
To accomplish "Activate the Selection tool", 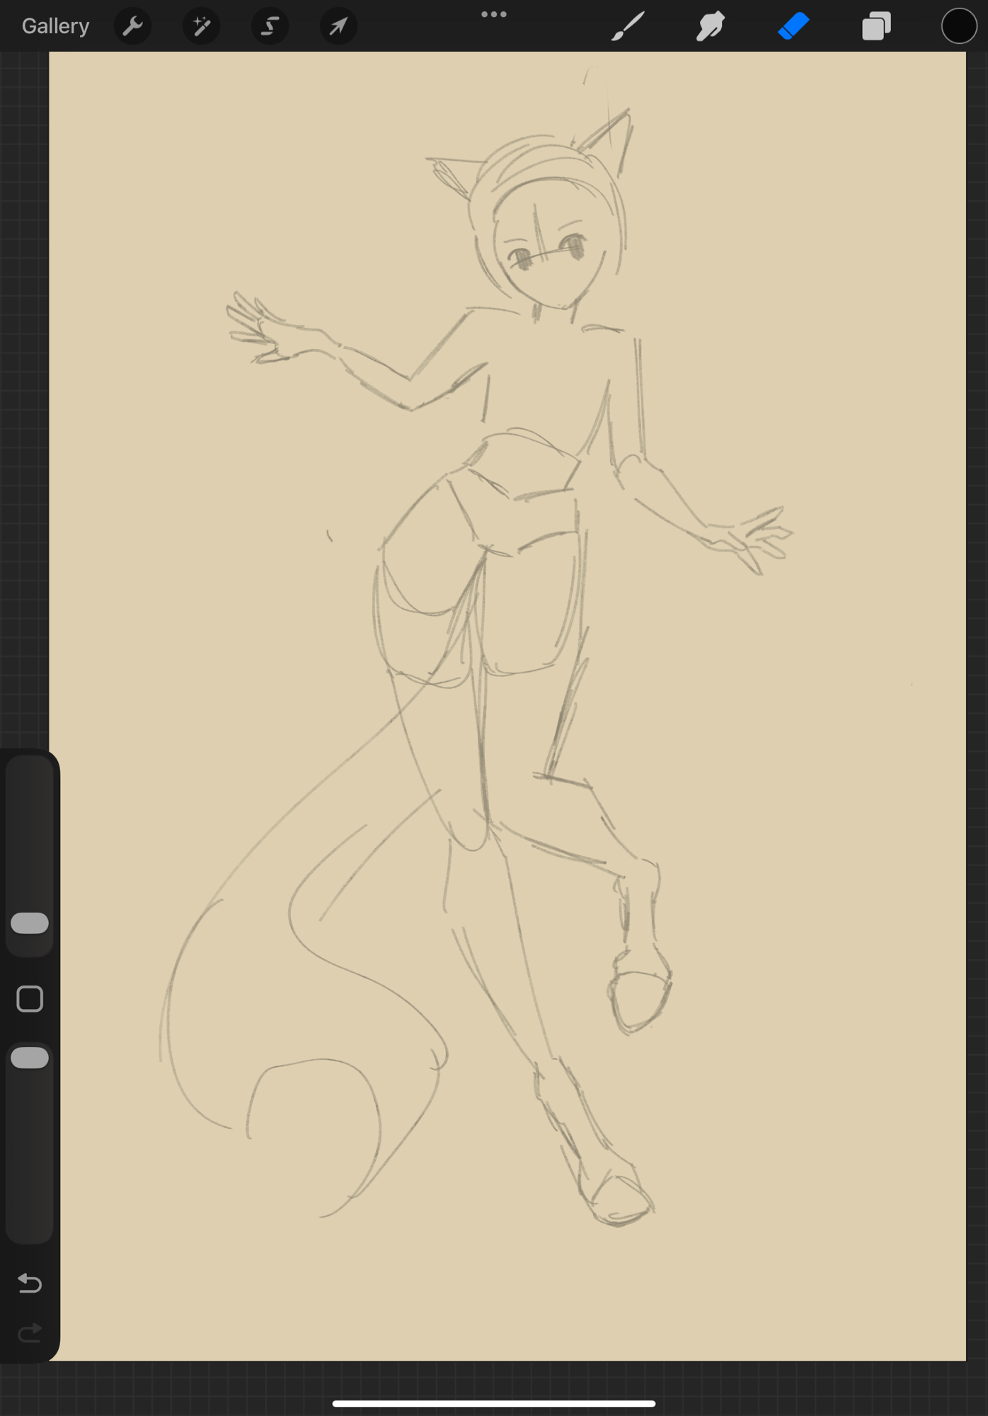I will 270,26.
